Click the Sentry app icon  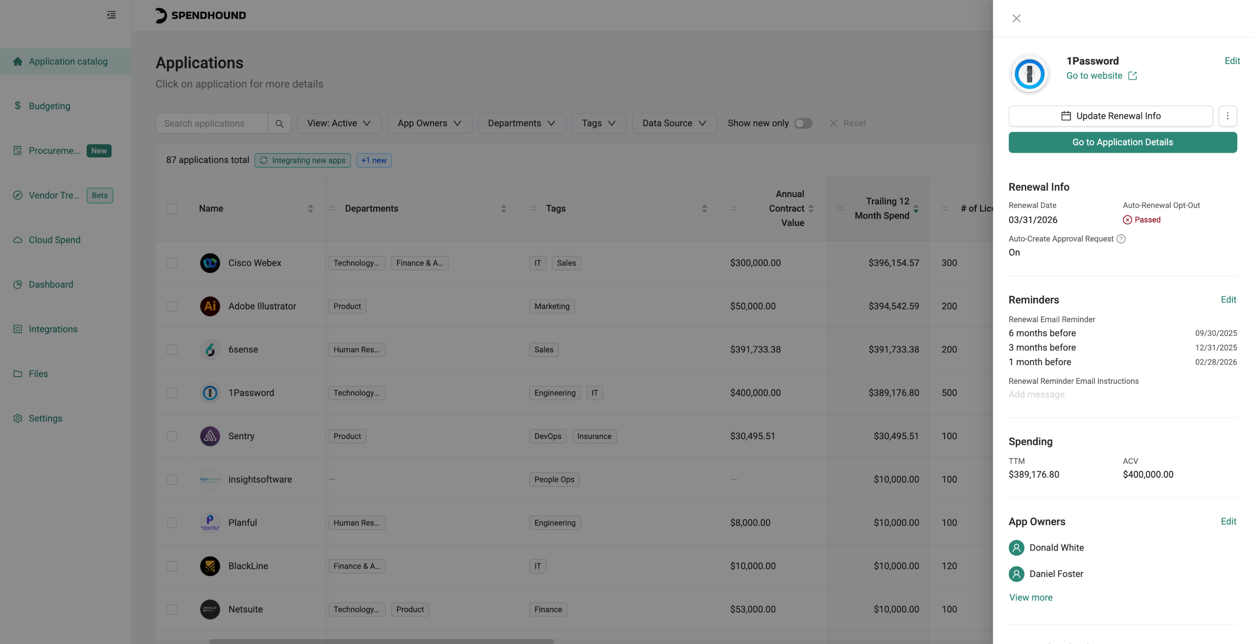pyautogui.click(x=210, y=436)
